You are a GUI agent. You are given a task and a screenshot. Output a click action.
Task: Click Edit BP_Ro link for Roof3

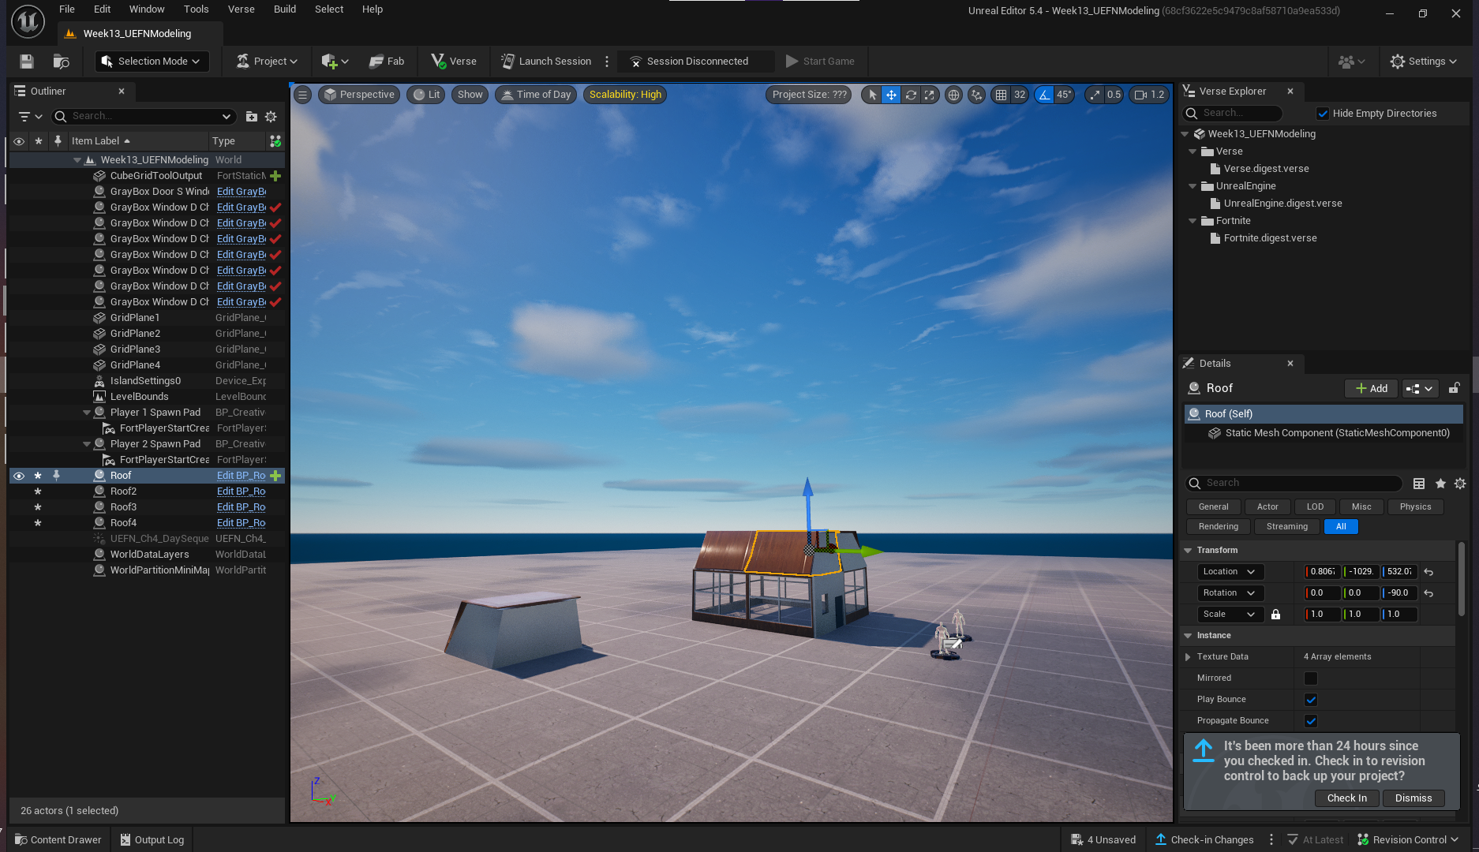[241, 507]
